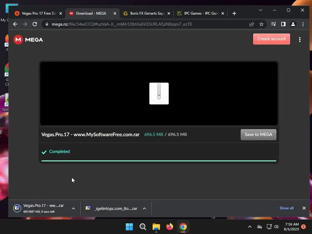The height and width of the screenshot is (234, 312).
Task: Open a new tab
Action: [234, 13]
